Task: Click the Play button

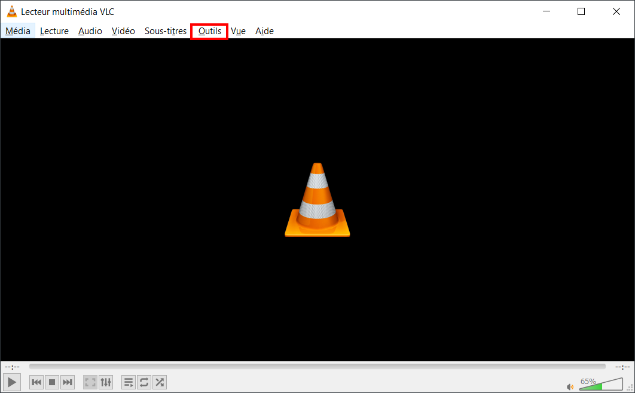Action: (12, 382)
